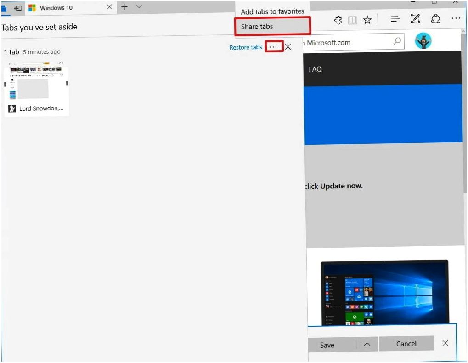Click the 'Update now' text
Image resolution: width=468 pixels, height=363 pixels.
click(x=341, y=186)
